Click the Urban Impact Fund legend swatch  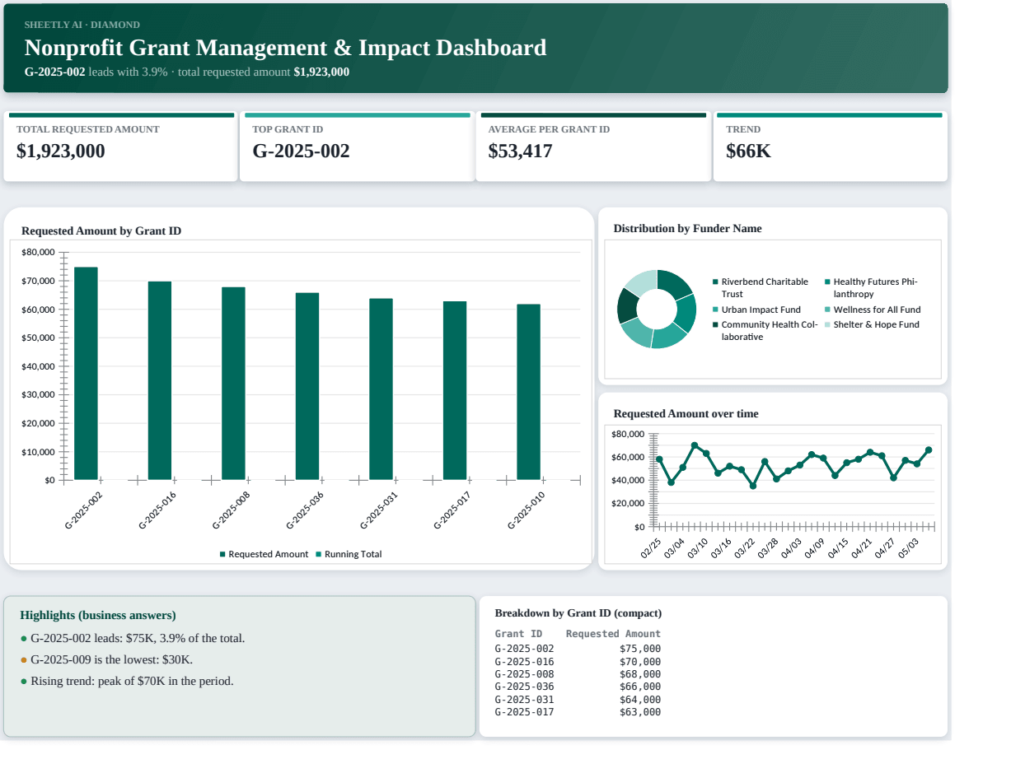(715, 310)
